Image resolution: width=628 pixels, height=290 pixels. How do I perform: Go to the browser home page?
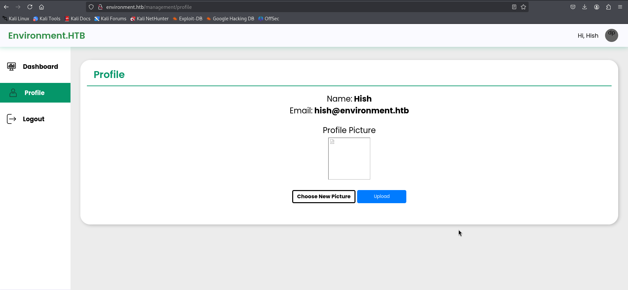coord(41,7)
